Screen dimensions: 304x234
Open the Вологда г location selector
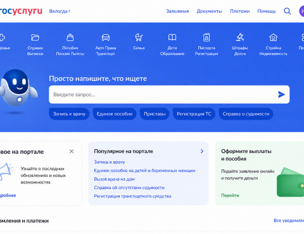(60, 11)
